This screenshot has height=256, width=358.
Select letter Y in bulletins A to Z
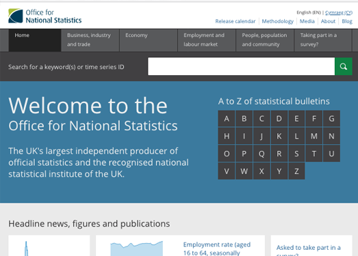[279, 171]
